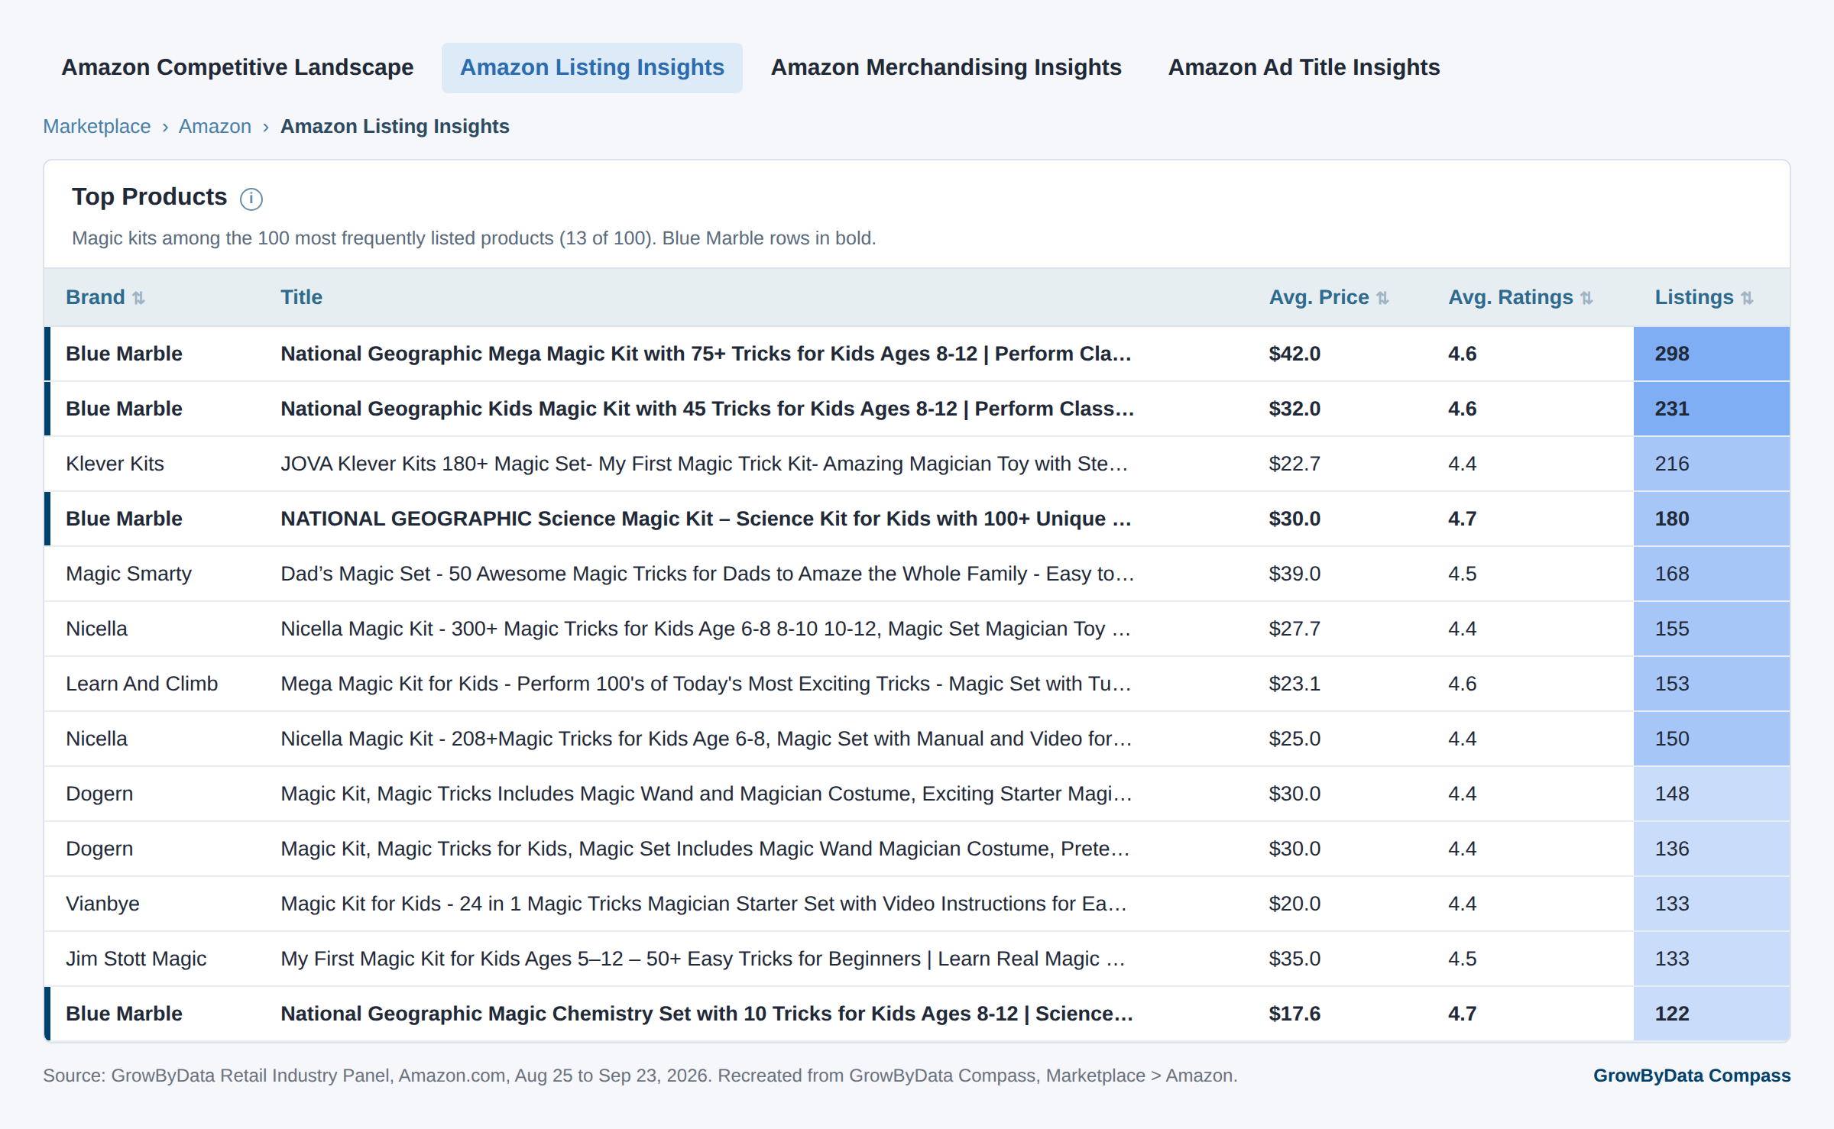Click the 298 listings cell
1834x1129 pixels.
coord(1712,354)
